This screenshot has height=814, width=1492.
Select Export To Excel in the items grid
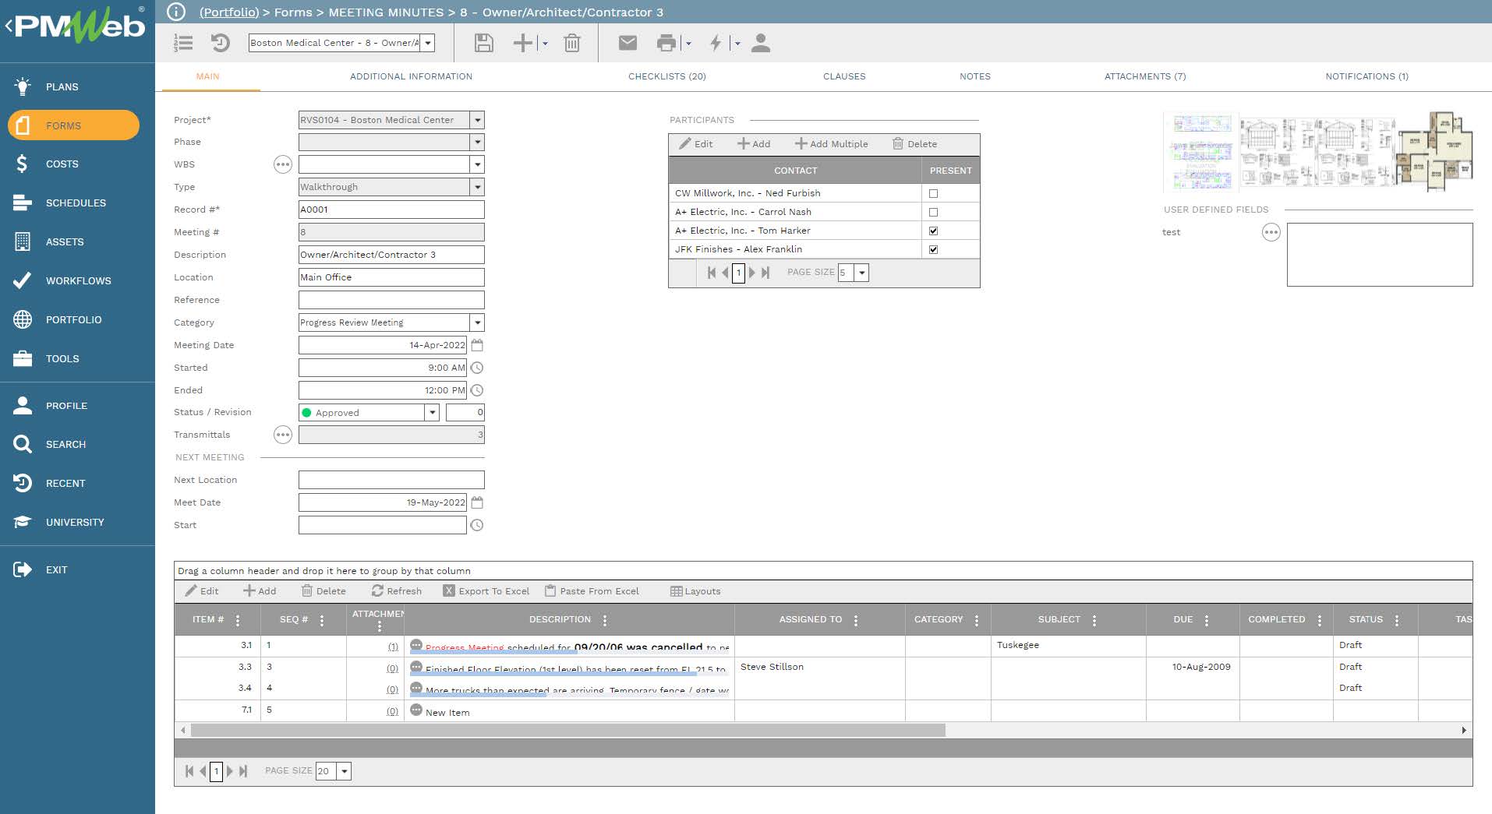point(487,590)
